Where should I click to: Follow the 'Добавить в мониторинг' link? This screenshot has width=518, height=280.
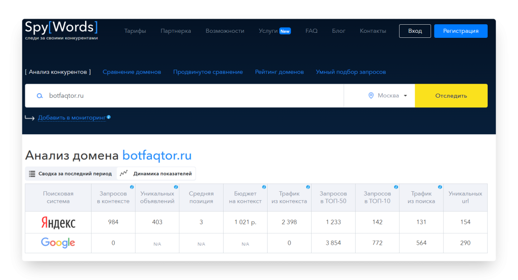click(72, 118)
